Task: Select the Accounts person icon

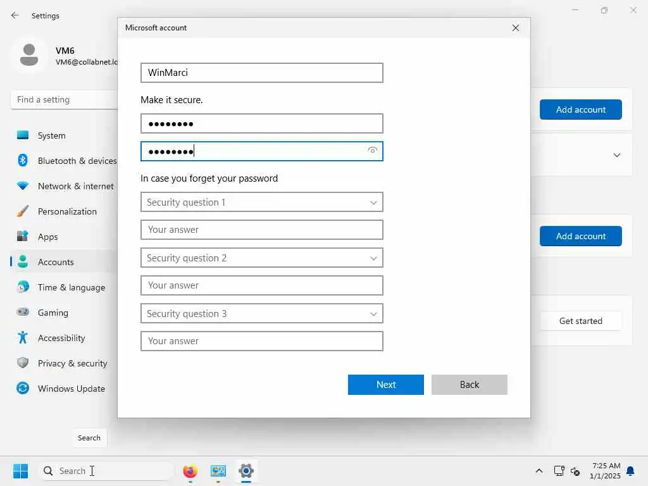Action: click(23, 261)
